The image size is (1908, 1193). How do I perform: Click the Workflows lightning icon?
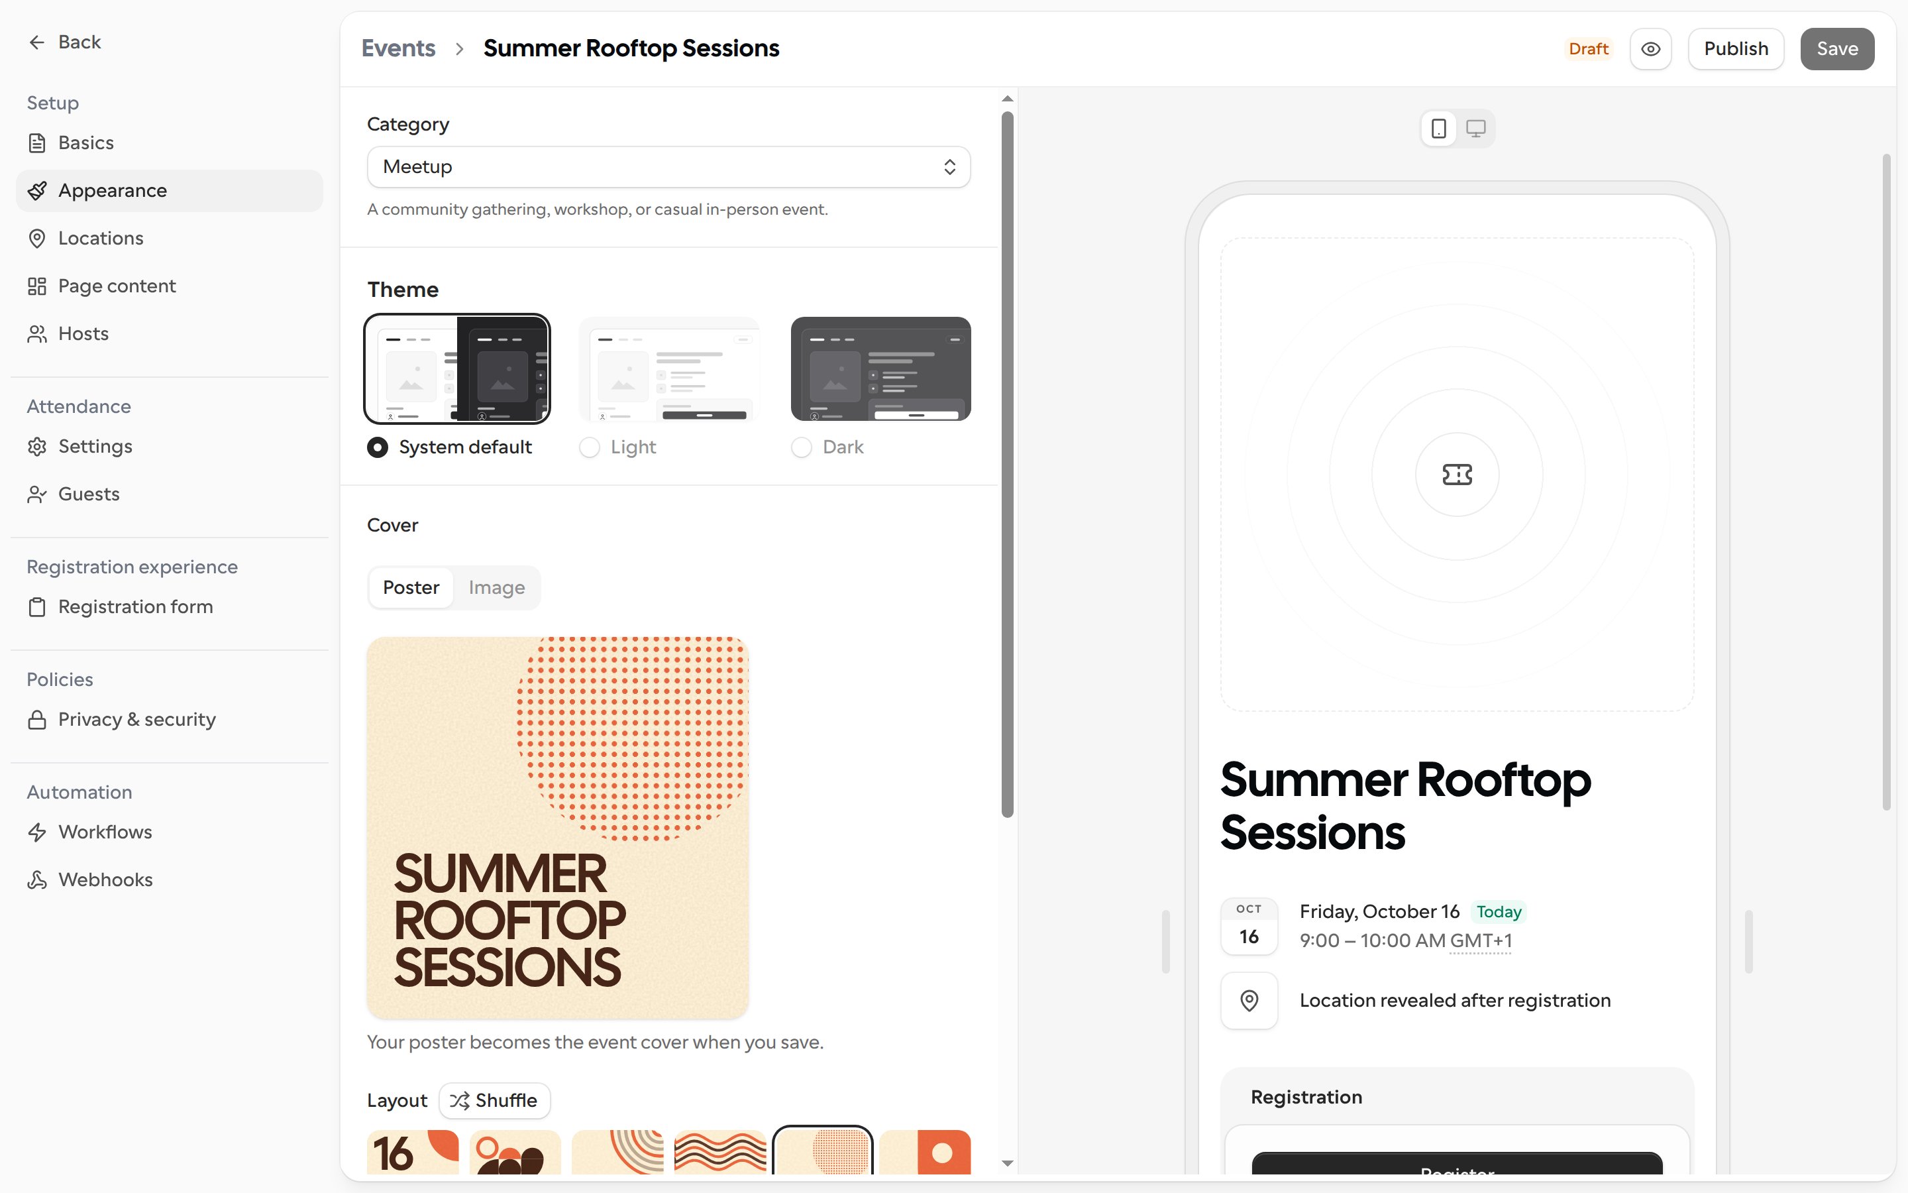point(36,832)
